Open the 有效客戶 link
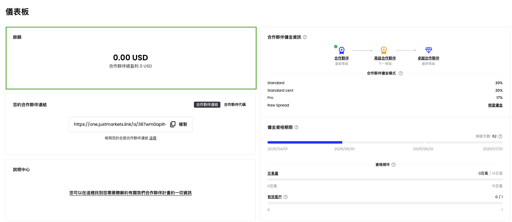512x222 pixels. click(x=275, y=197)
